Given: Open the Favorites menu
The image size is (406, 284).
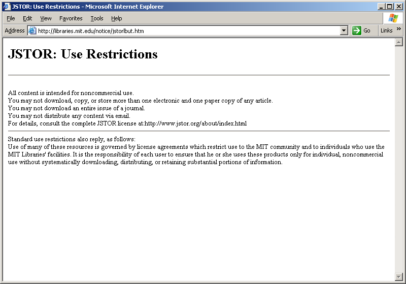Looking at the screenshot, I should pyautogui.click(x=71, y=18).
